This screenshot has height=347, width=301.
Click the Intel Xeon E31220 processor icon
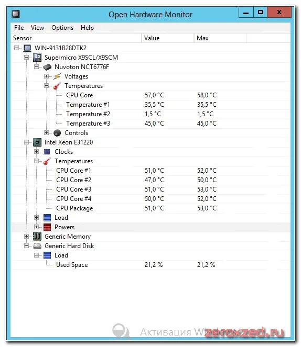click(x=37, y=142)
